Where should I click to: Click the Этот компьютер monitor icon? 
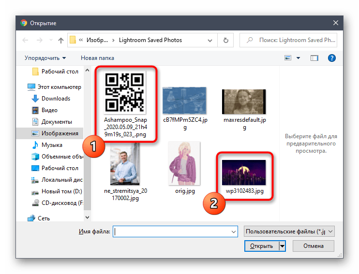coord(31,87)
